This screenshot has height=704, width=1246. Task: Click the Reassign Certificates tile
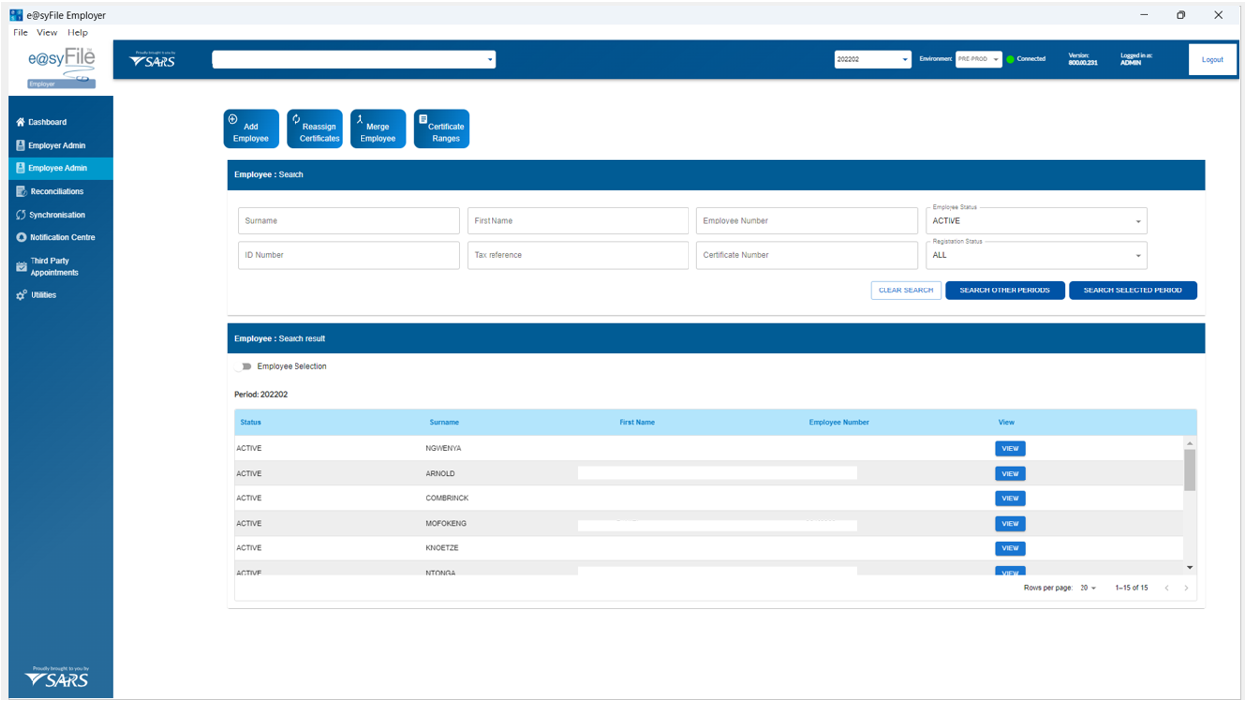pyautogui.click(x=314, y=129)
